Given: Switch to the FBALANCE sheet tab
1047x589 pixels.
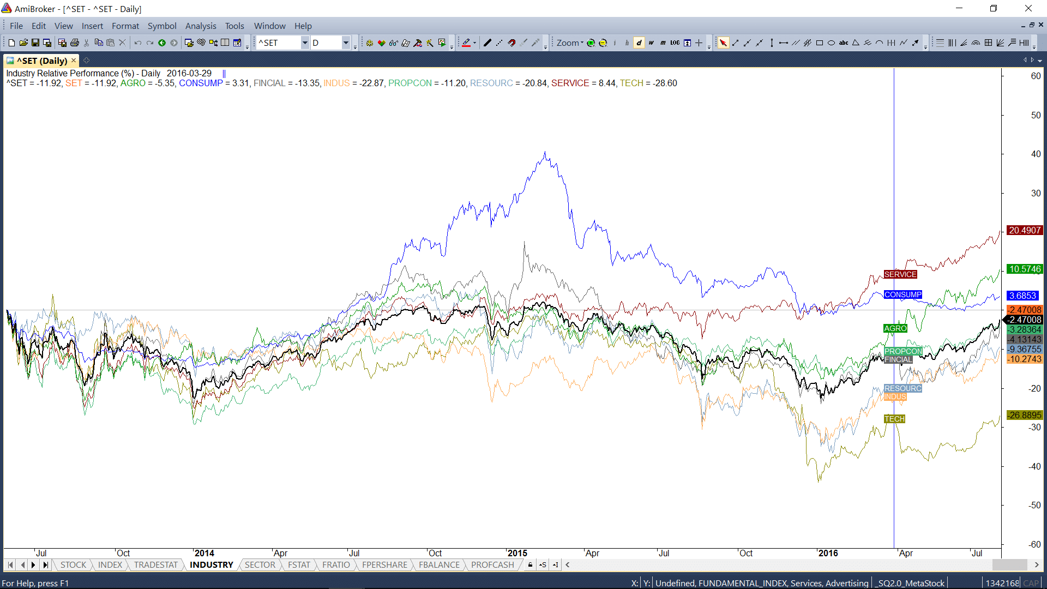Looking at the screenshot, I should [x=439, y=564].
